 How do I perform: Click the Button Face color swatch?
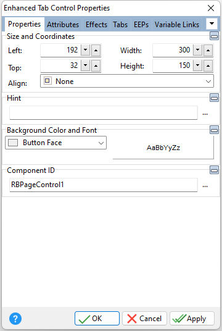tap(13, 143)
